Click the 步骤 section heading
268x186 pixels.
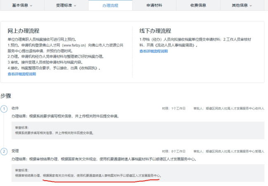click(6, 96)
